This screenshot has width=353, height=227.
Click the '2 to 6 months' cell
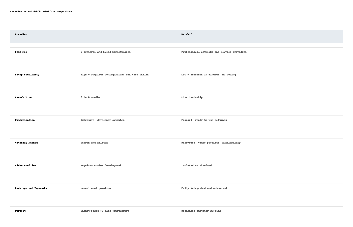coord(91,97)
